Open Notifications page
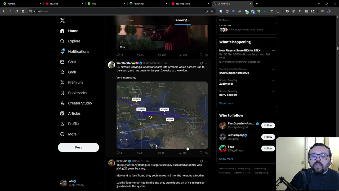 coord(74,51)
